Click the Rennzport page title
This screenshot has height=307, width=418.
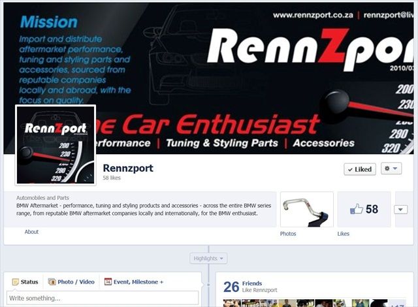click(x=128, y=168)
